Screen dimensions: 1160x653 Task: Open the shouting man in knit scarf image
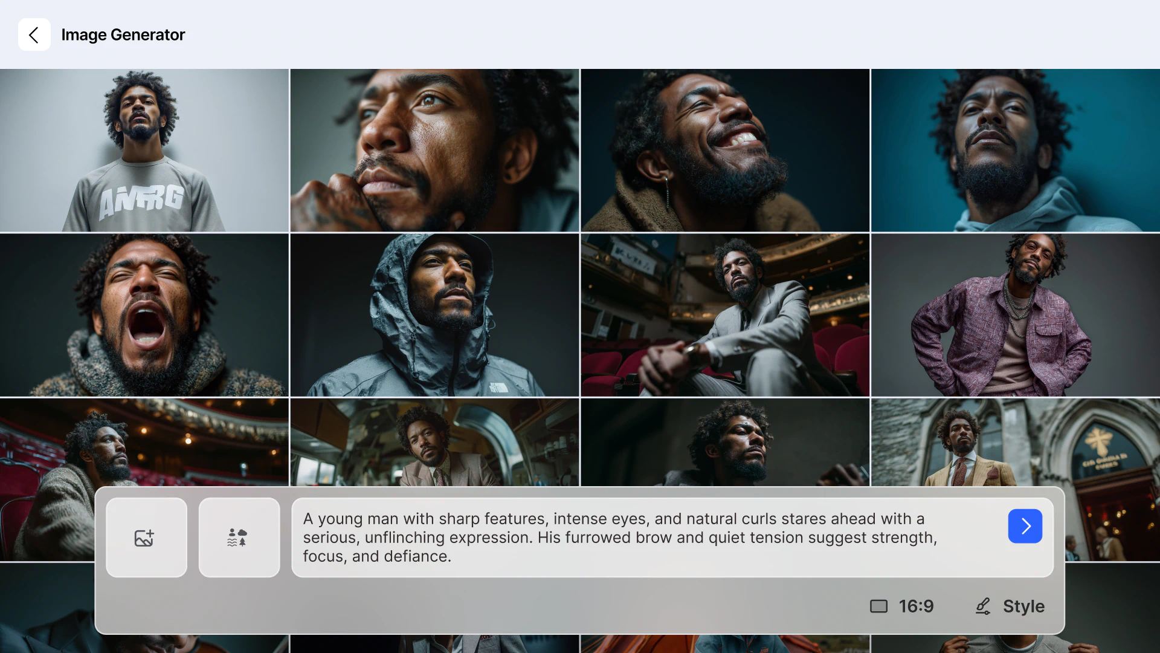click(x=144, y=315)
